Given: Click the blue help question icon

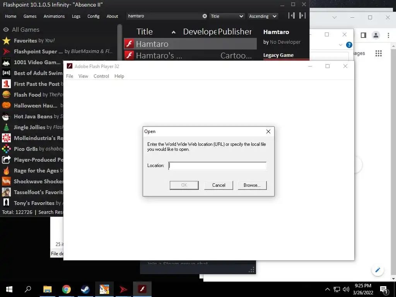Looking at the screenshot, I should pos(349,45).
